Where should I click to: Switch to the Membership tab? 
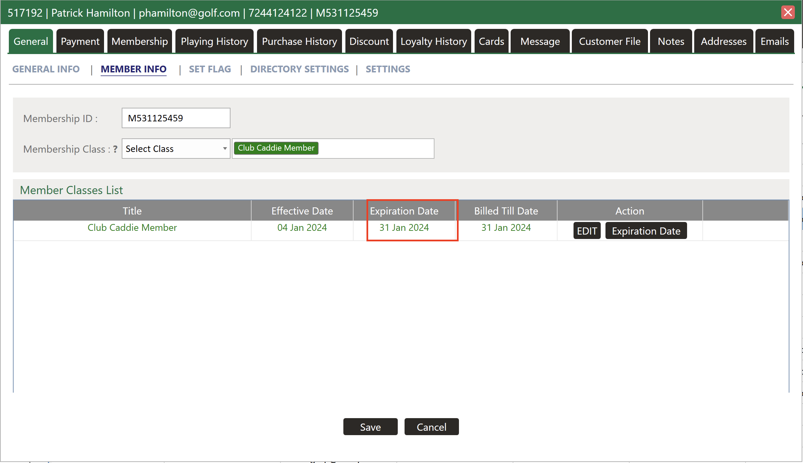click(x=139, y=41)
